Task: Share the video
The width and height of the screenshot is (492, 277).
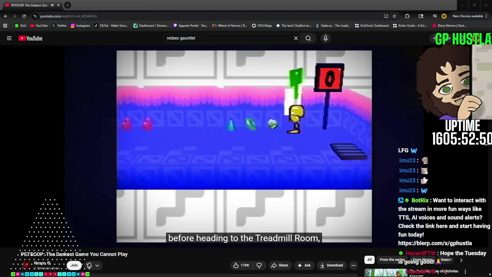Action: pos(279,265)
